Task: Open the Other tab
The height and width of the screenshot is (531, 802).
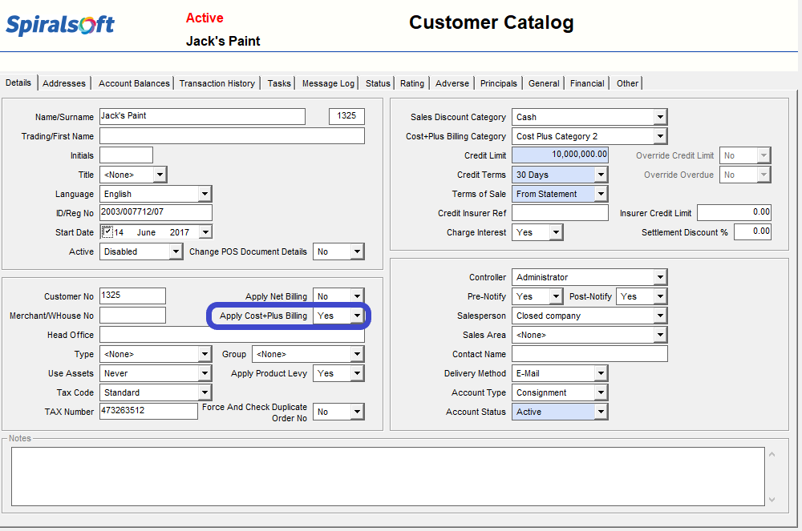Action: (x=627, y=83)
